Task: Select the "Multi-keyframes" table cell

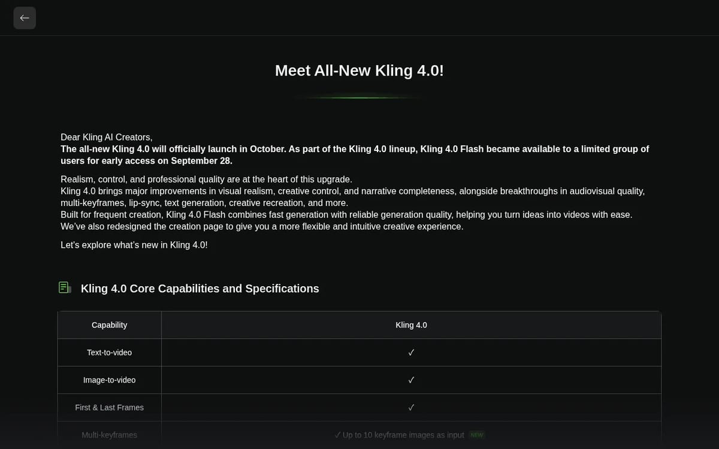Action: [x=109, y=435]
